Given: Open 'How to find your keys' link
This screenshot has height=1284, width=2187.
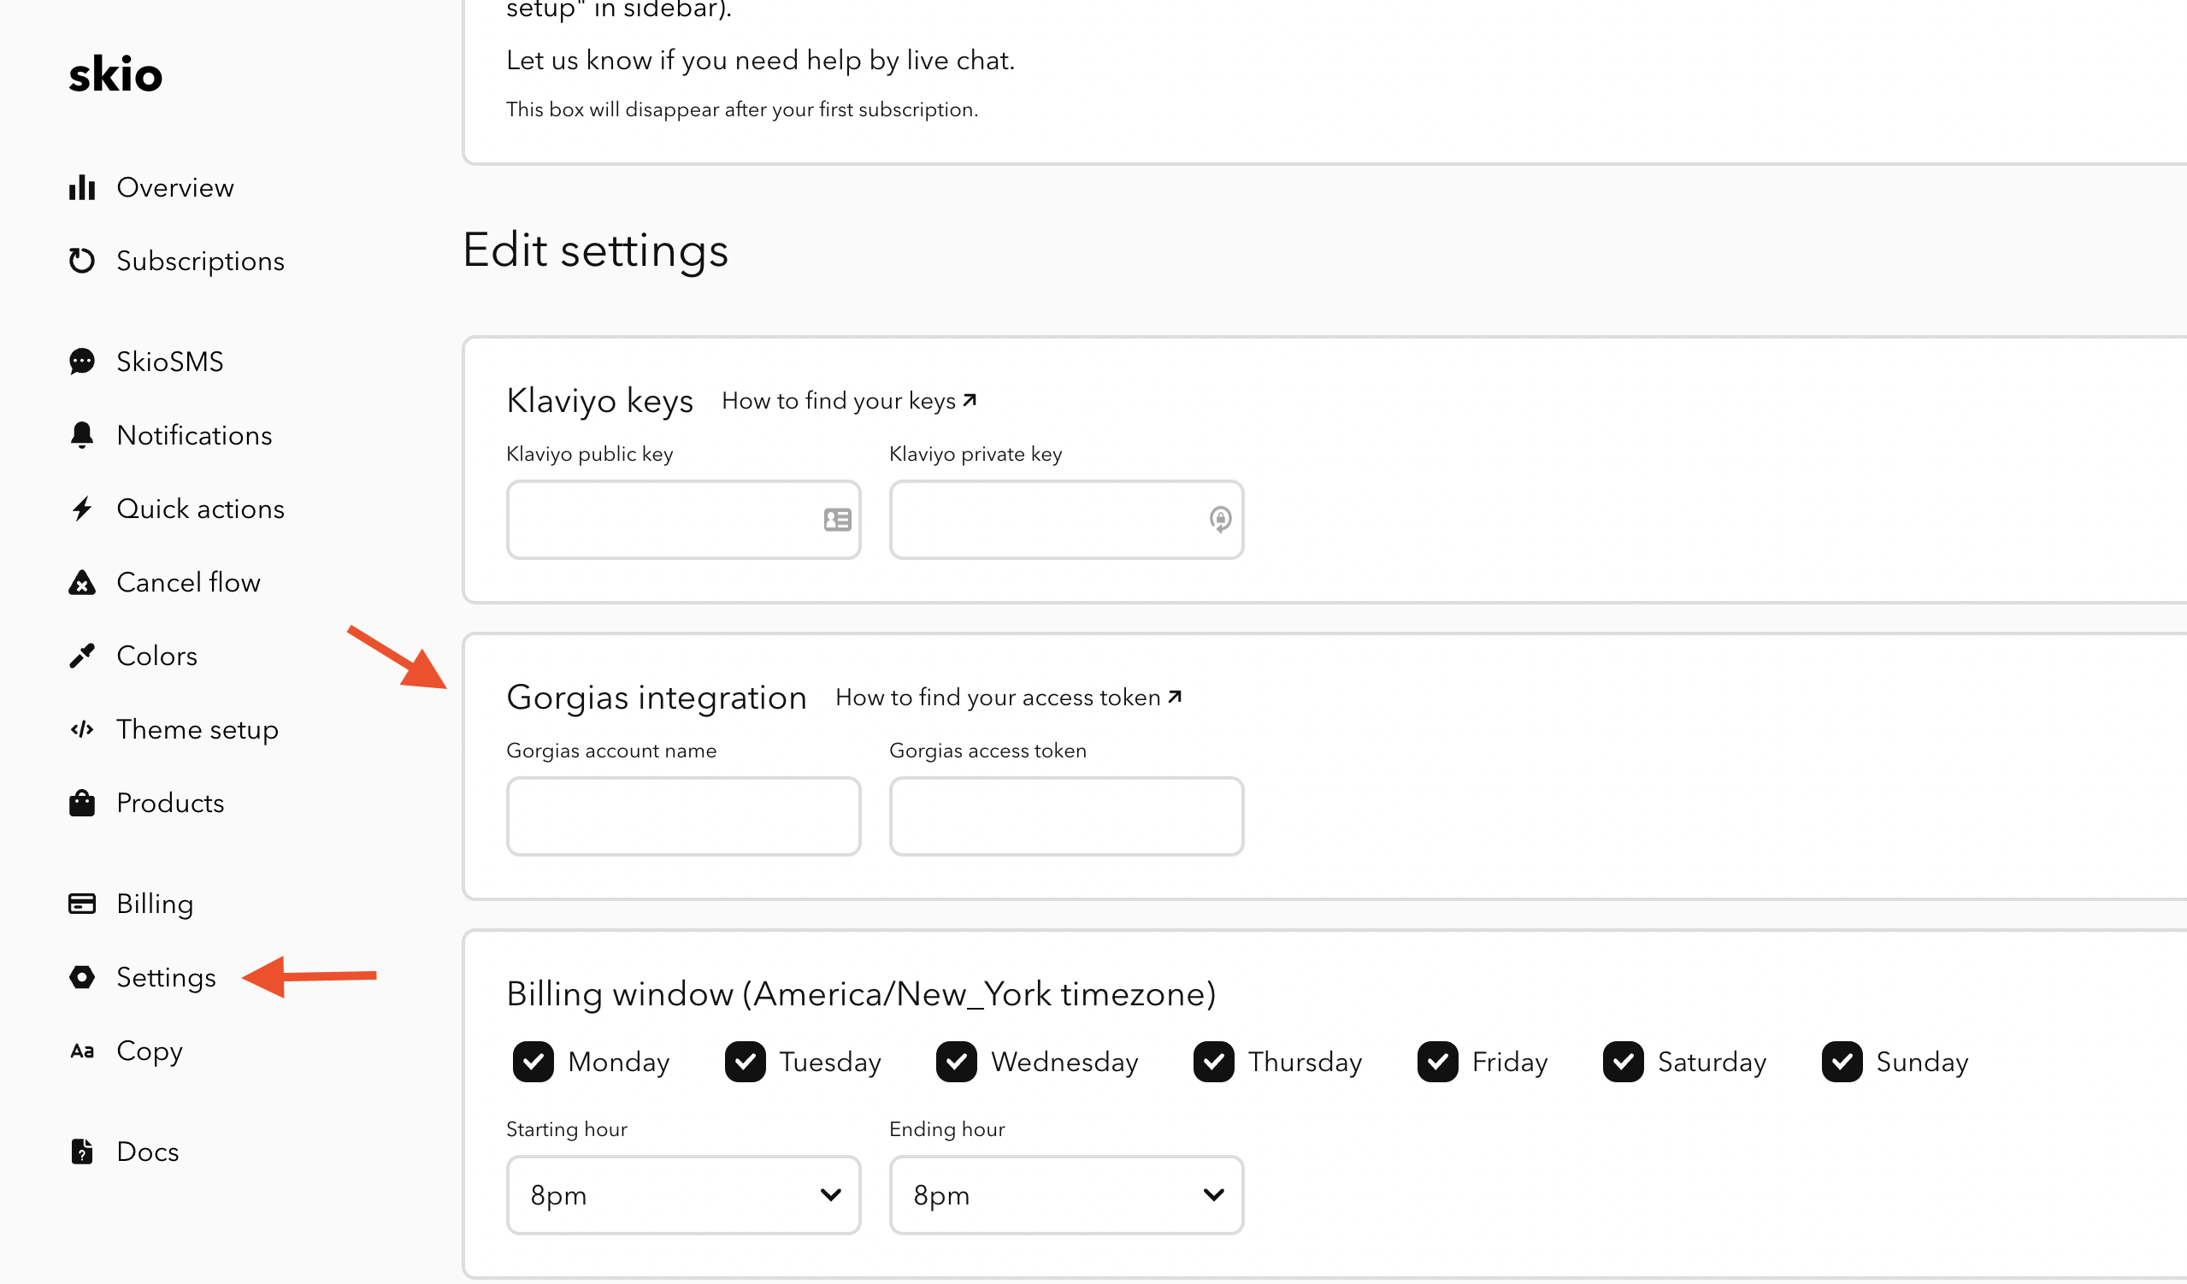Looking at the screenshot, I should pos(849,401).
